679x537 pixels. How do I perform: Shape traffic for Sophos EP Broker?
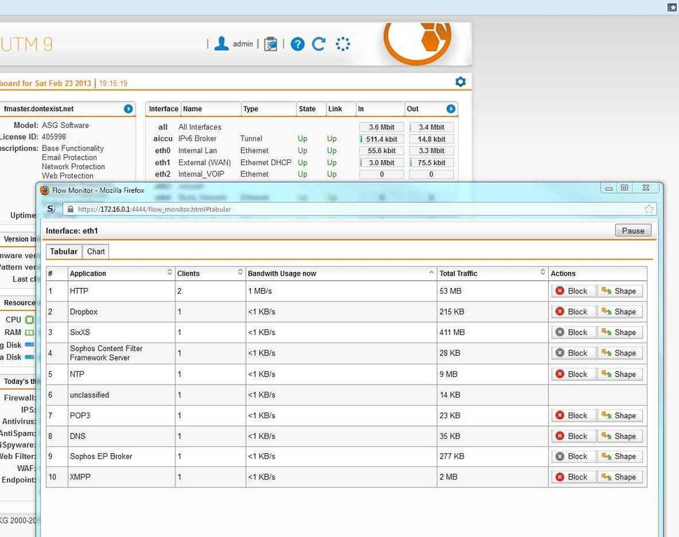coord(620,457)
